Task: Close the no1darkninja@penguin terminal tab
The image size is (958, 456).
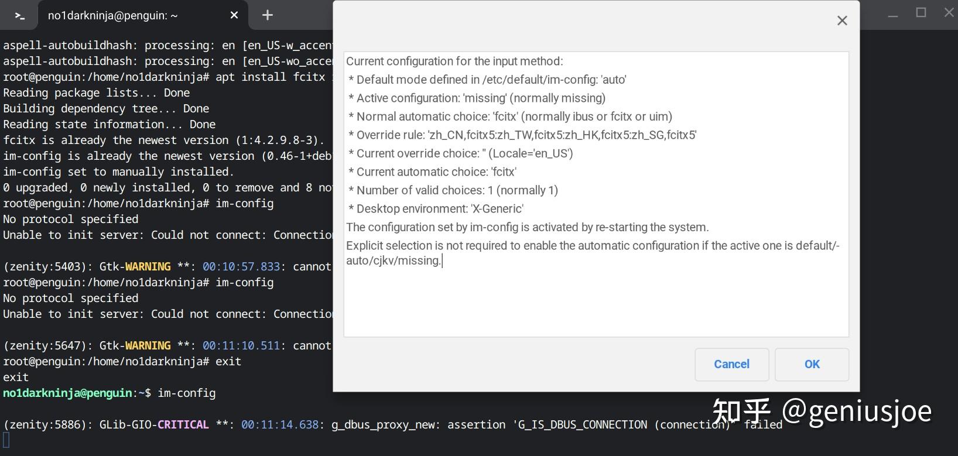Action: 234,16
